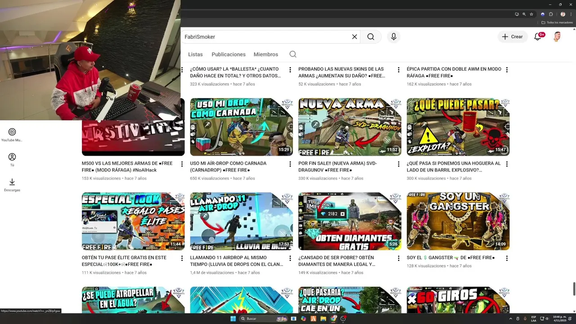Open options for the NUEVAS SKINS video
Viewport: 576px width, 324px height.
click(398, 70)
